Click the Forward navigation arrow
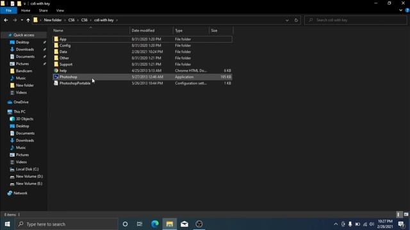410x230 pixels. [x=15, y=20]
